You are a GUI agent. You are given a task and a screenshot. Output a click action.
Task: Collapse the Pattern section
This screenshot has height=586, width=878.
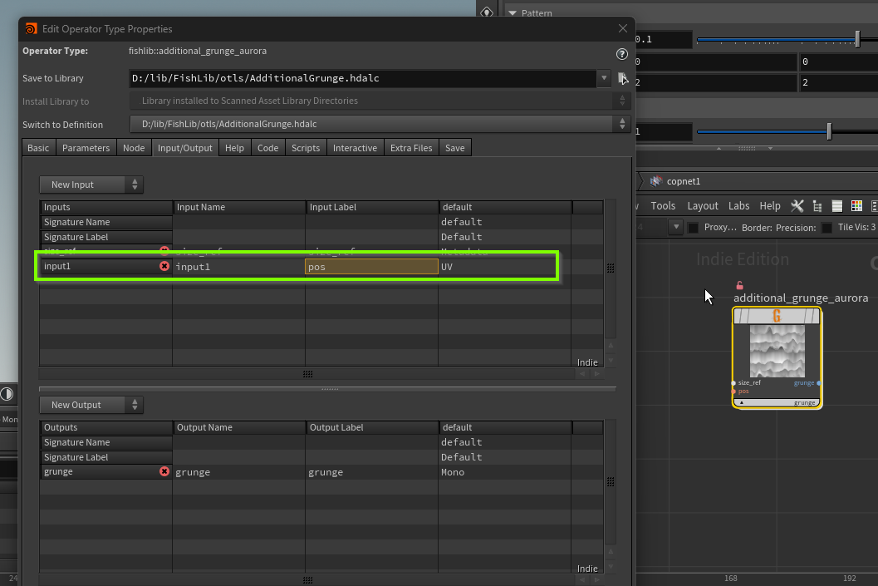pyautogui.click(x=513, y=13)
